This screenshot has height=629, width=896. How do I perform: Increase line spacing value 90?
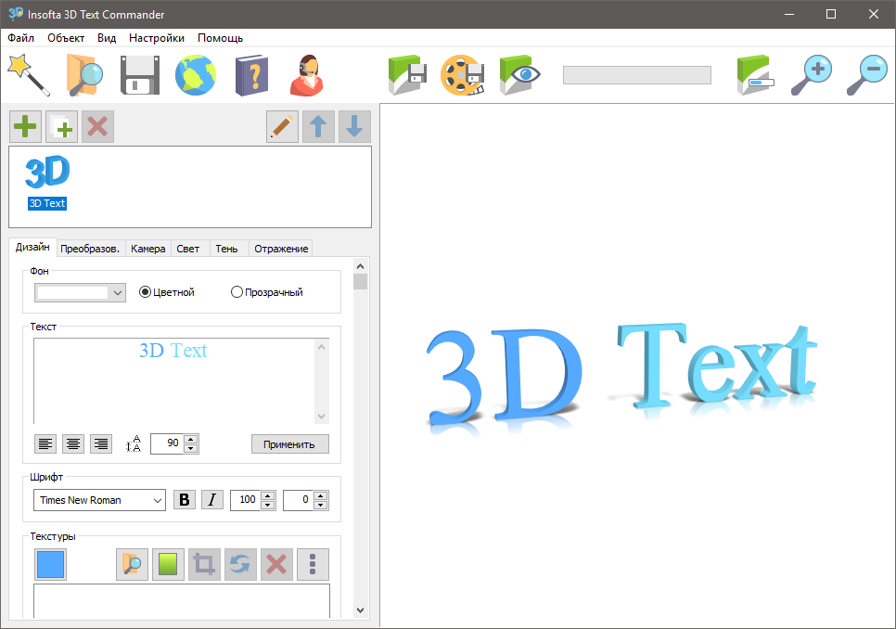(x=191, y=439)
